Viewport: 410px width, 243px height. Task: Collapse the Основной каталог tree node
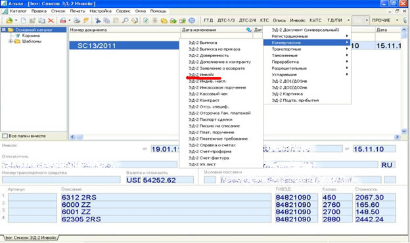[x=4, y=30]
